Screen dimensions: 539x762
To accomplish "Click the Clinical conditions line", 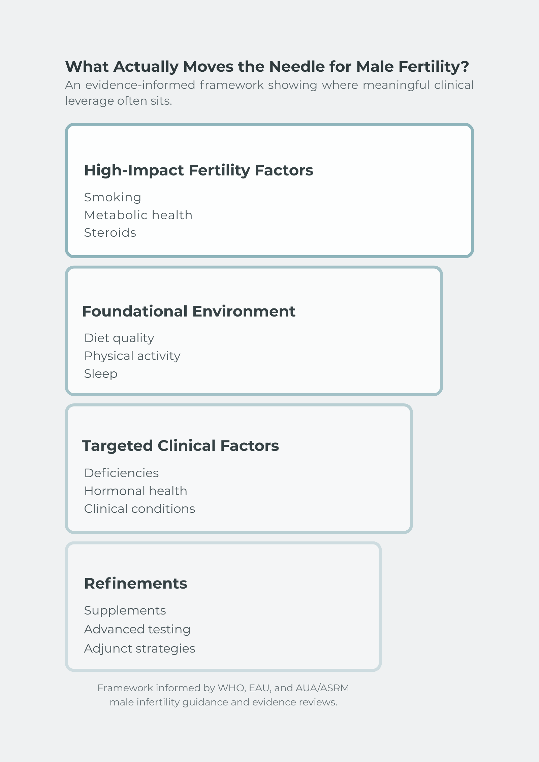I will [139, 509].
